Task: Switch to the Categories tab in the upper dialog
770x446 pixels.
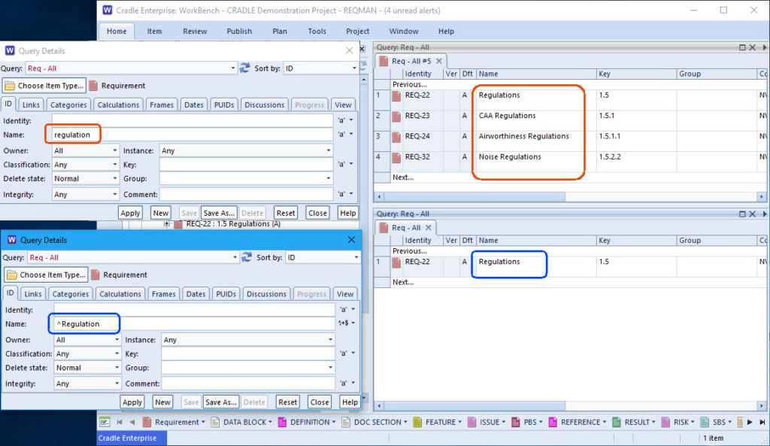Action: [70, 105]
